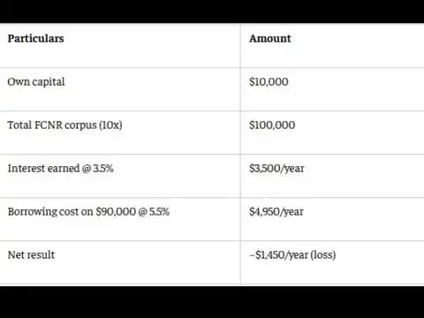Click the 3.5% rate text
This screenshot has width=424, height=318.
click(103, 169)
